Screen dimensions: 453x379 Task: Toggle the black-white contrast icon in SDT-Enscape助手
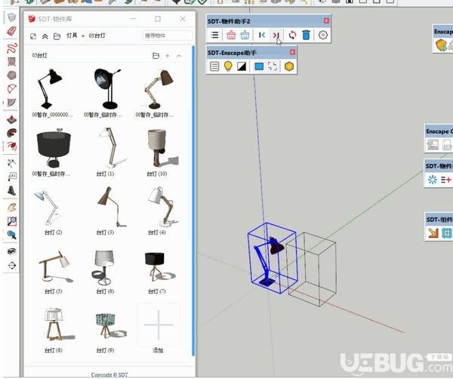pos(242,66)
